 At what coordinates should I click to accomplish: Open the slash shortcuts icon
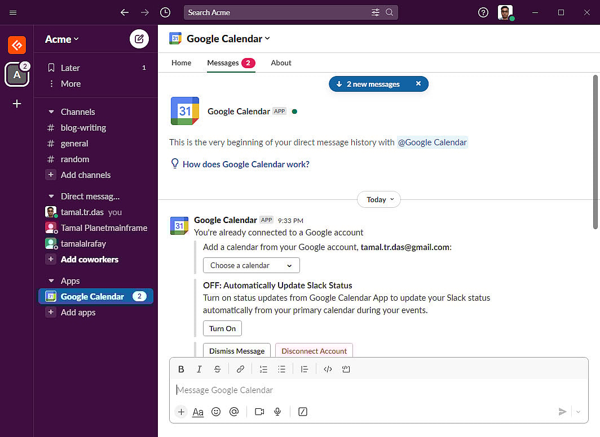[303, 412]
